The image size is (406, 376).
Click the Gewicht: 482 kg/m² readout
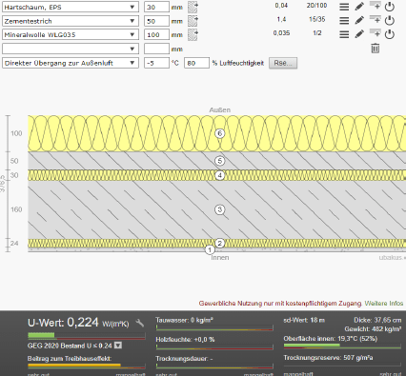[x=373, y=329]
